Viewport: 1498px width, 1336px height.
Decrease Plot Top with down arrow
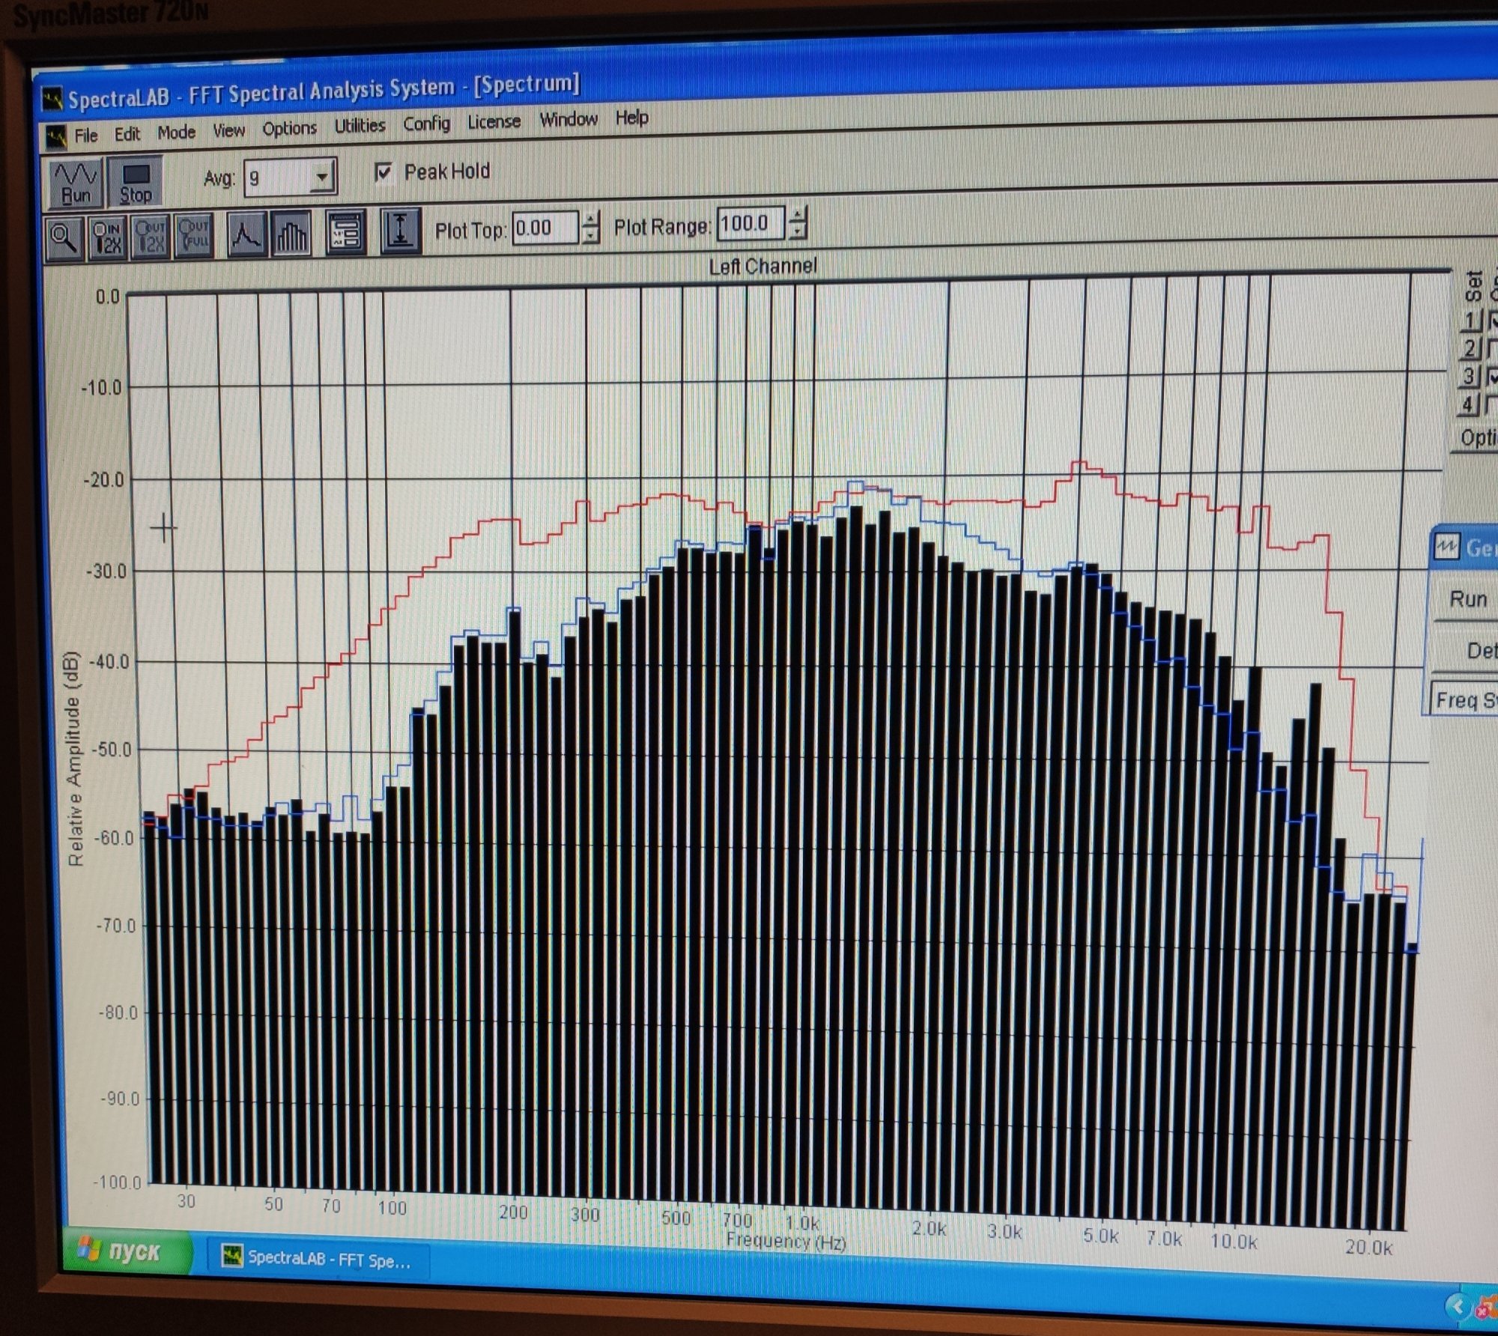pos(591,235)
